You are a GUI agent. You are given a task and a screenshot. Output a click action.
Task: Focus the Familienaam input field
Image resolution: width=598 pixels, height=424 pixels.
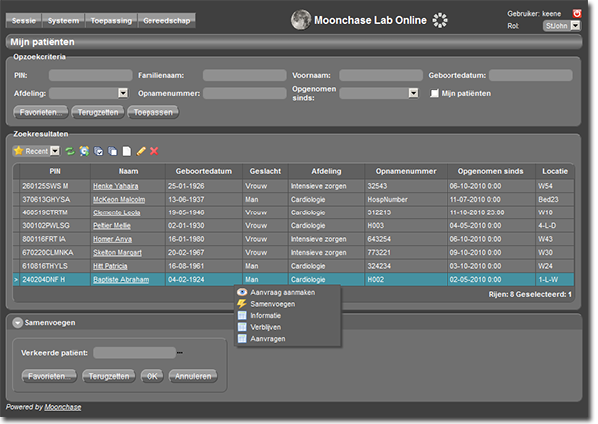click(245, 75)
